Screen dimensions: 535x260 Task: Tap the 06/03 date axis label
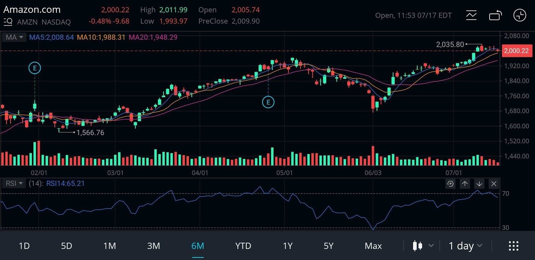click(x=373, y=173)
